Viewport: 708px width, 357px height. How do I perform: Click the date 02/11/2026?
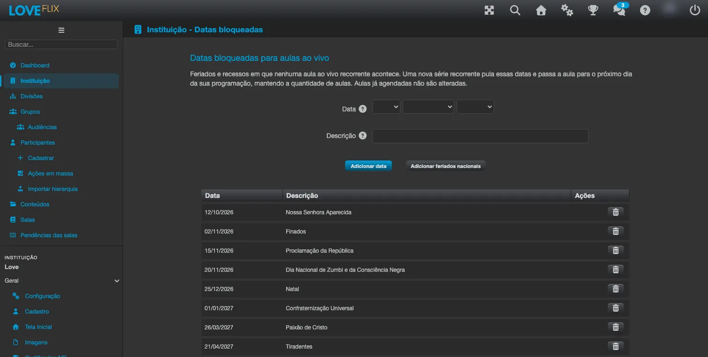219,232
